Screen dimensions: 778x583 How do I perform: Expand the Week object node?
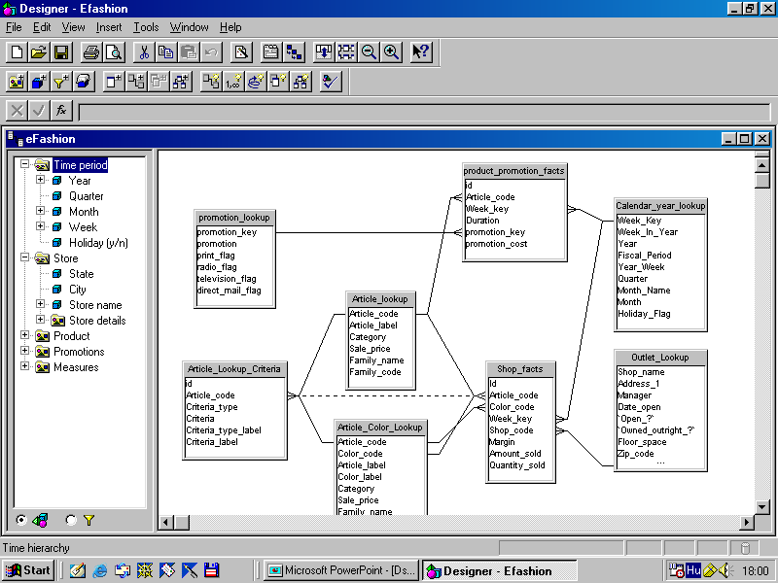[41, 226]
